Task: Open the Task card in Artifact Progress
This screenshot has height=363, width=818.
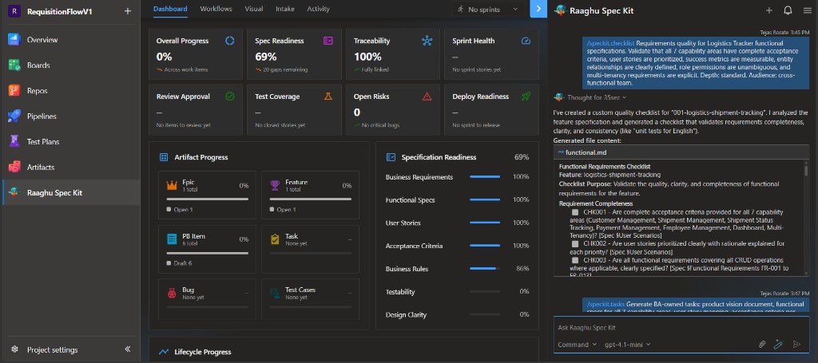Action: 311,249
